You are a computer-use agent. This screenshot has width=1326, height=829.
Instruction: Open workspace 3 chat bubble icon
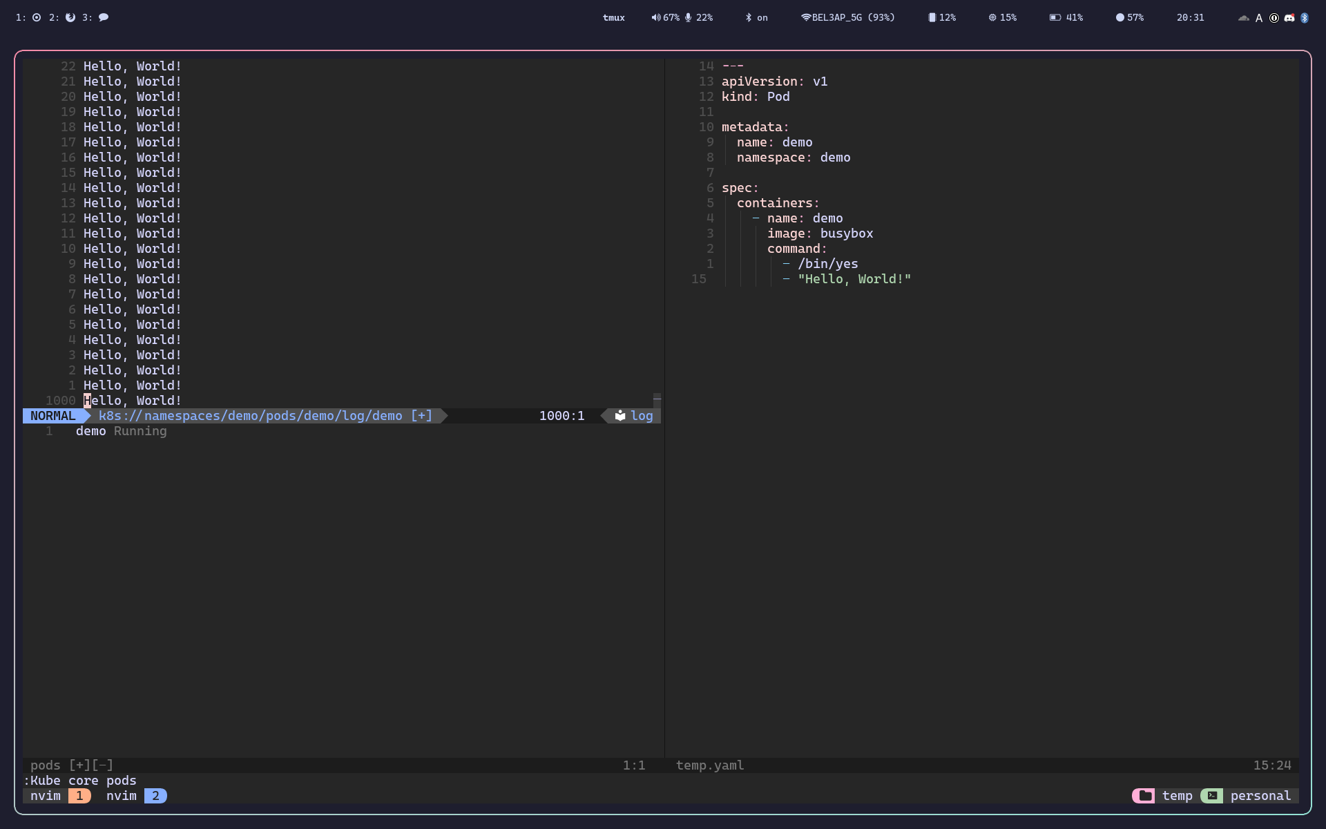pos(104,17)
